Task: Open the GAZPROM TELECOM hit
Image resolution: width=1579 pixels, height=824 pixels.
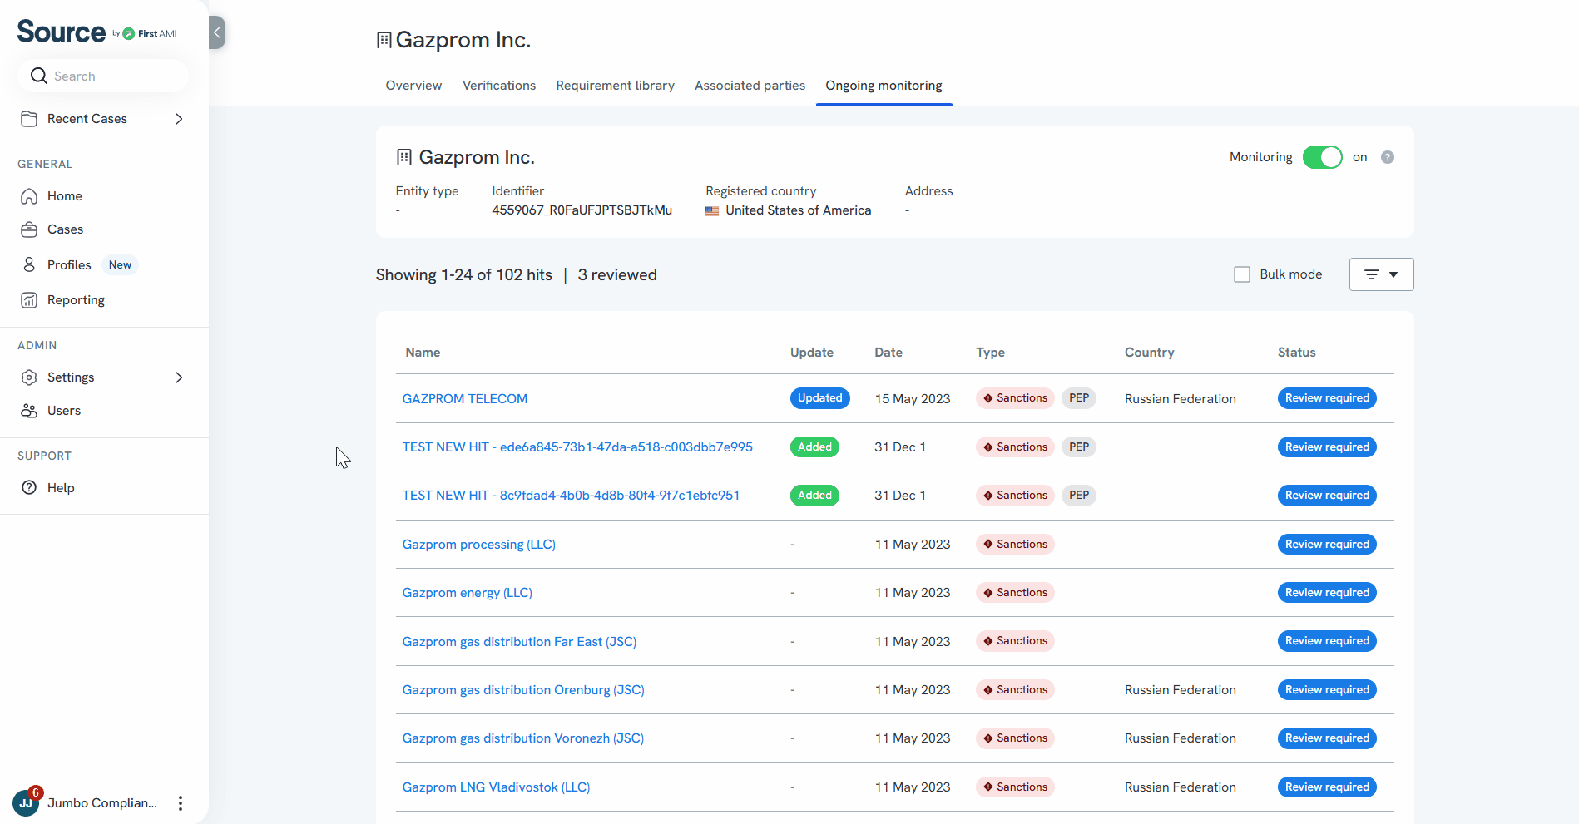Action: (465, 399)
